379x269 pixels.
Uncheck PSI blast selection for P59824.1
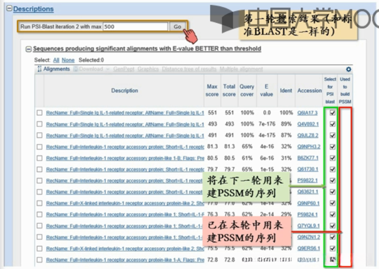(x=333, y=214)
